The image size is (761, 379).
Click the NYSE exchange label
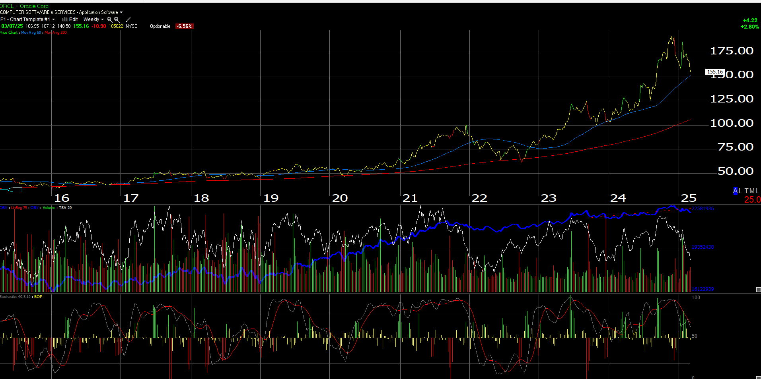pos(131,26)
